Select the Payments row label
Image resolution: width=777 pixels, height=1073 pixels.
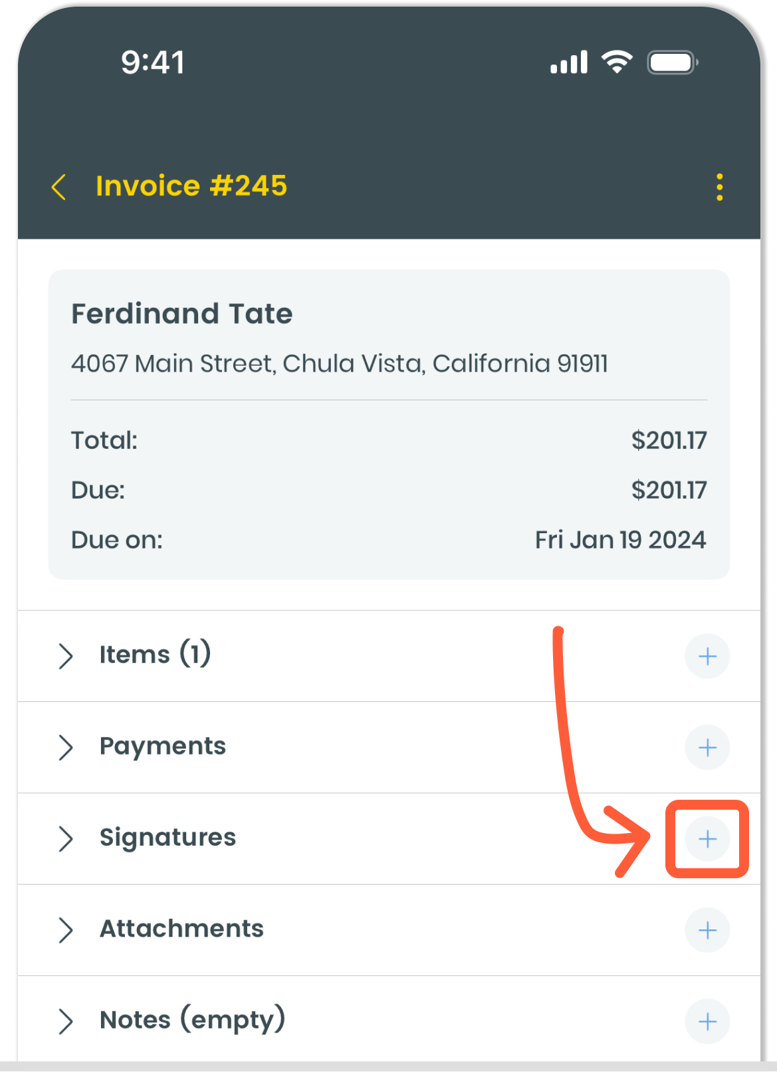163,747
